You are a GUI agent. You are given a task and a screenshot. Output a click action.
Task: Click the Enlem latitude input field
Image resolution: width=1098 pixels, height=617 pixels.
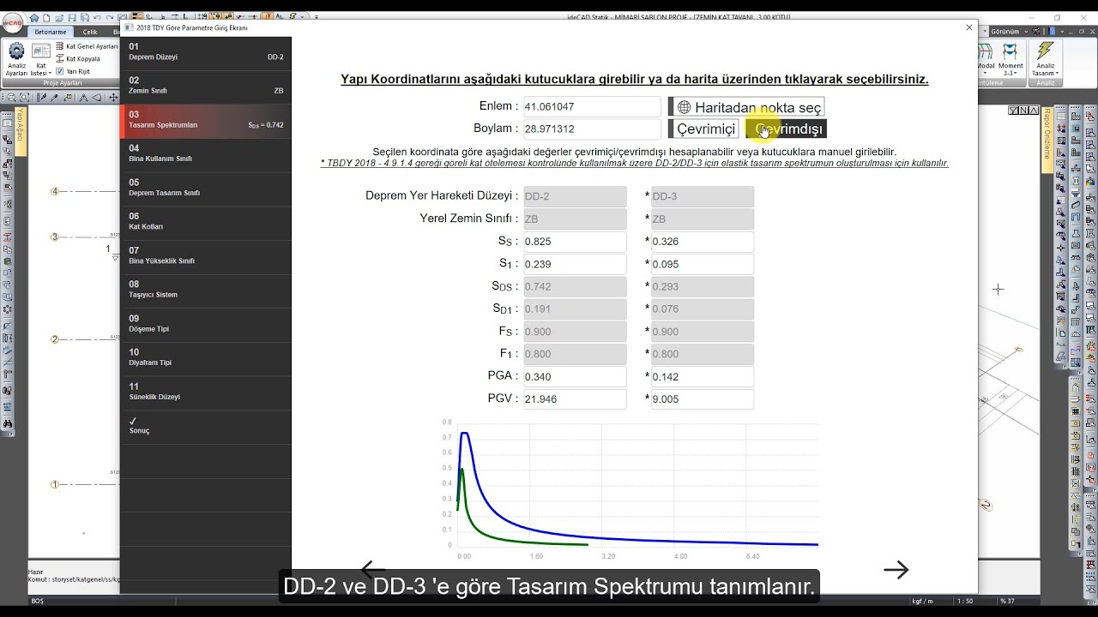(x=592, y=107)
